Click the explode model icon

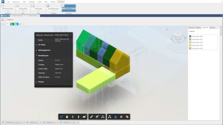tap(103, 117)
